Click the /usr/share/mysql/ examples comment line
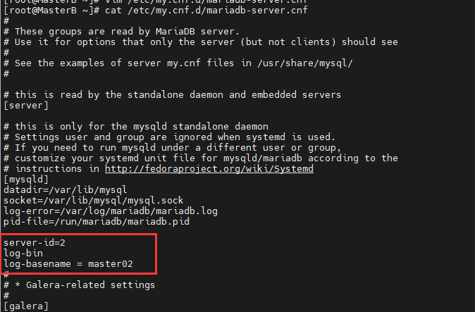Screen dimensions: 475x312 [x=183, y=63]
